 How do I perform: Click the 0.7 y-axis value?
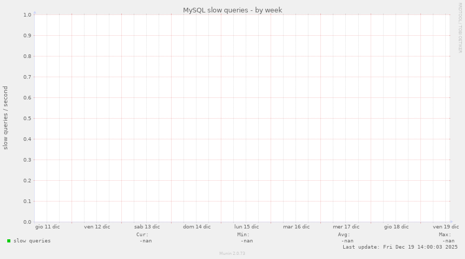(27, 77)
